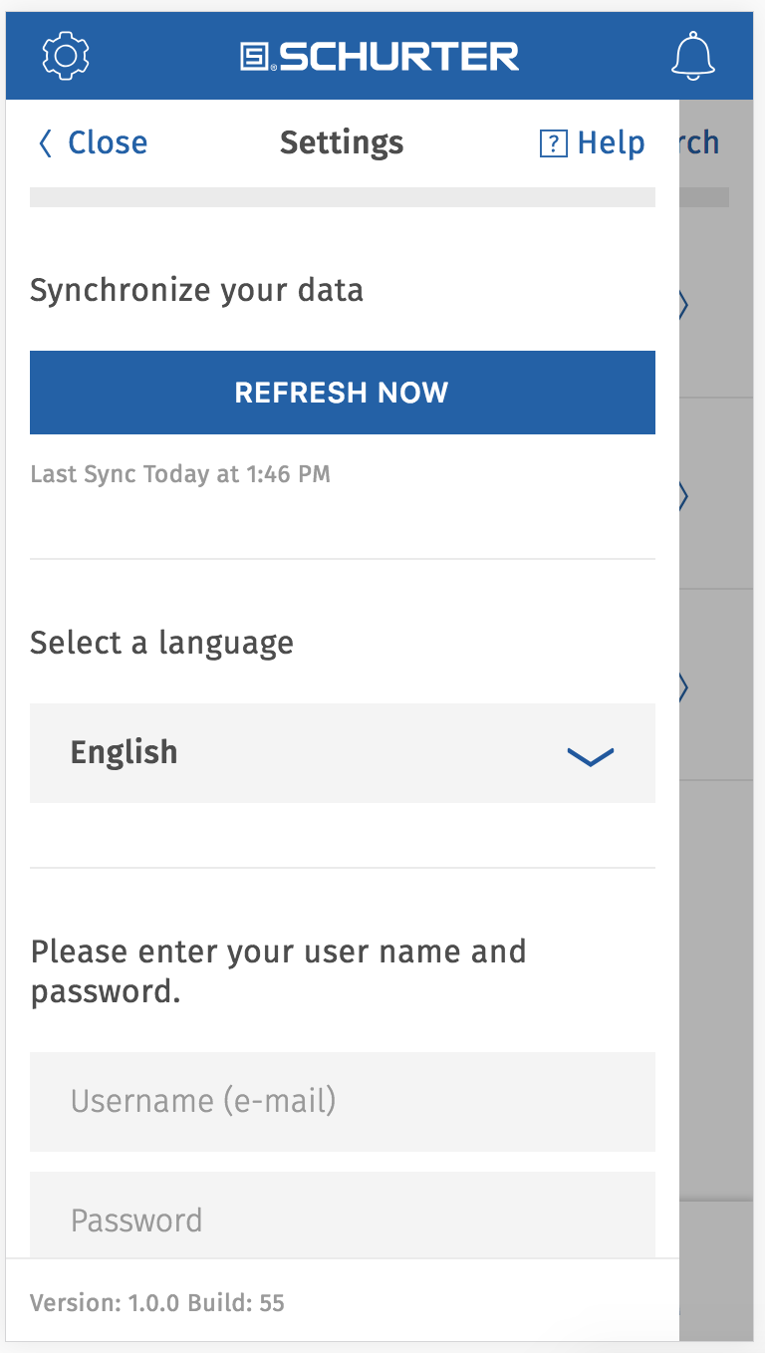Image resolution: width=765 pixels, height=1353 pixels.
Task: Expand language list using the down chevron
Action: pos(591,757)
